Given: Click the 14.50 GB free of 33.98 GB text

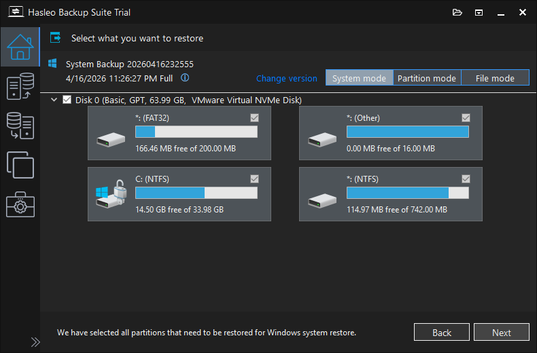Looking at the screenshot, I should click(x=179, y=209).
